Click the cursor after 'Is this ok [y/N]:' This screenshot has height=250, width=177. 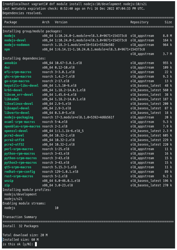(x=36, y=244)
